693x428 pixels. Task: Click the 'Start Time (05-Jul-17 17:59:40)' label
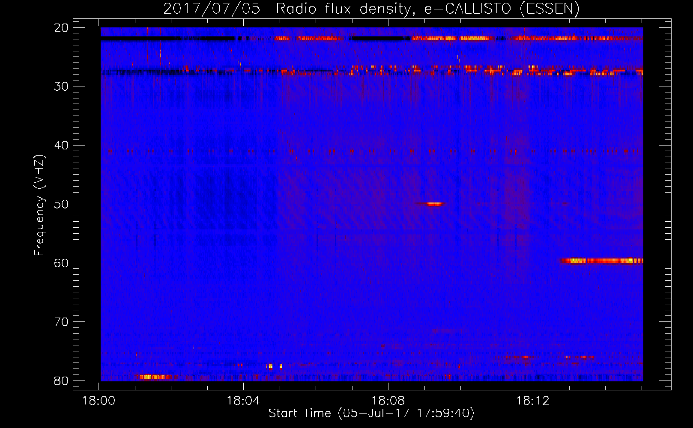click(371, 413)
